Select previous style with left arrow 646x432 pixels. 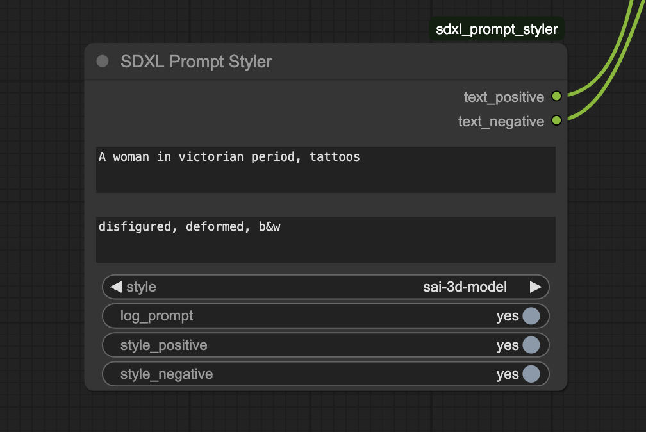click(116, 287)
